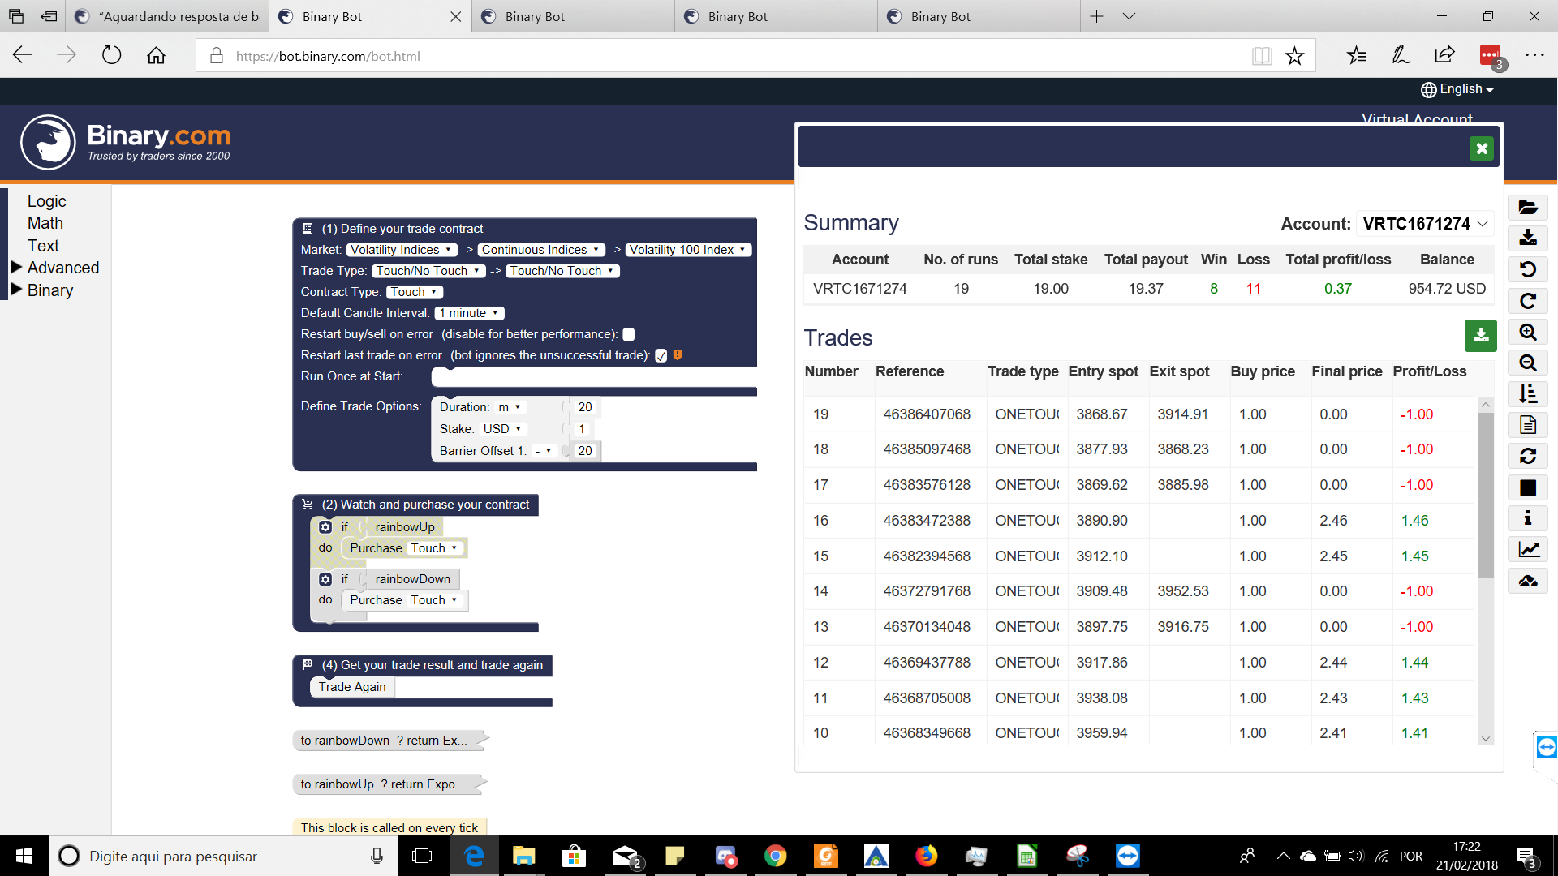The height and width of the screenshot is (876, 1558).
Task: Open the Market dropdown showing Volatility Indices
Action: pos(401,250)
